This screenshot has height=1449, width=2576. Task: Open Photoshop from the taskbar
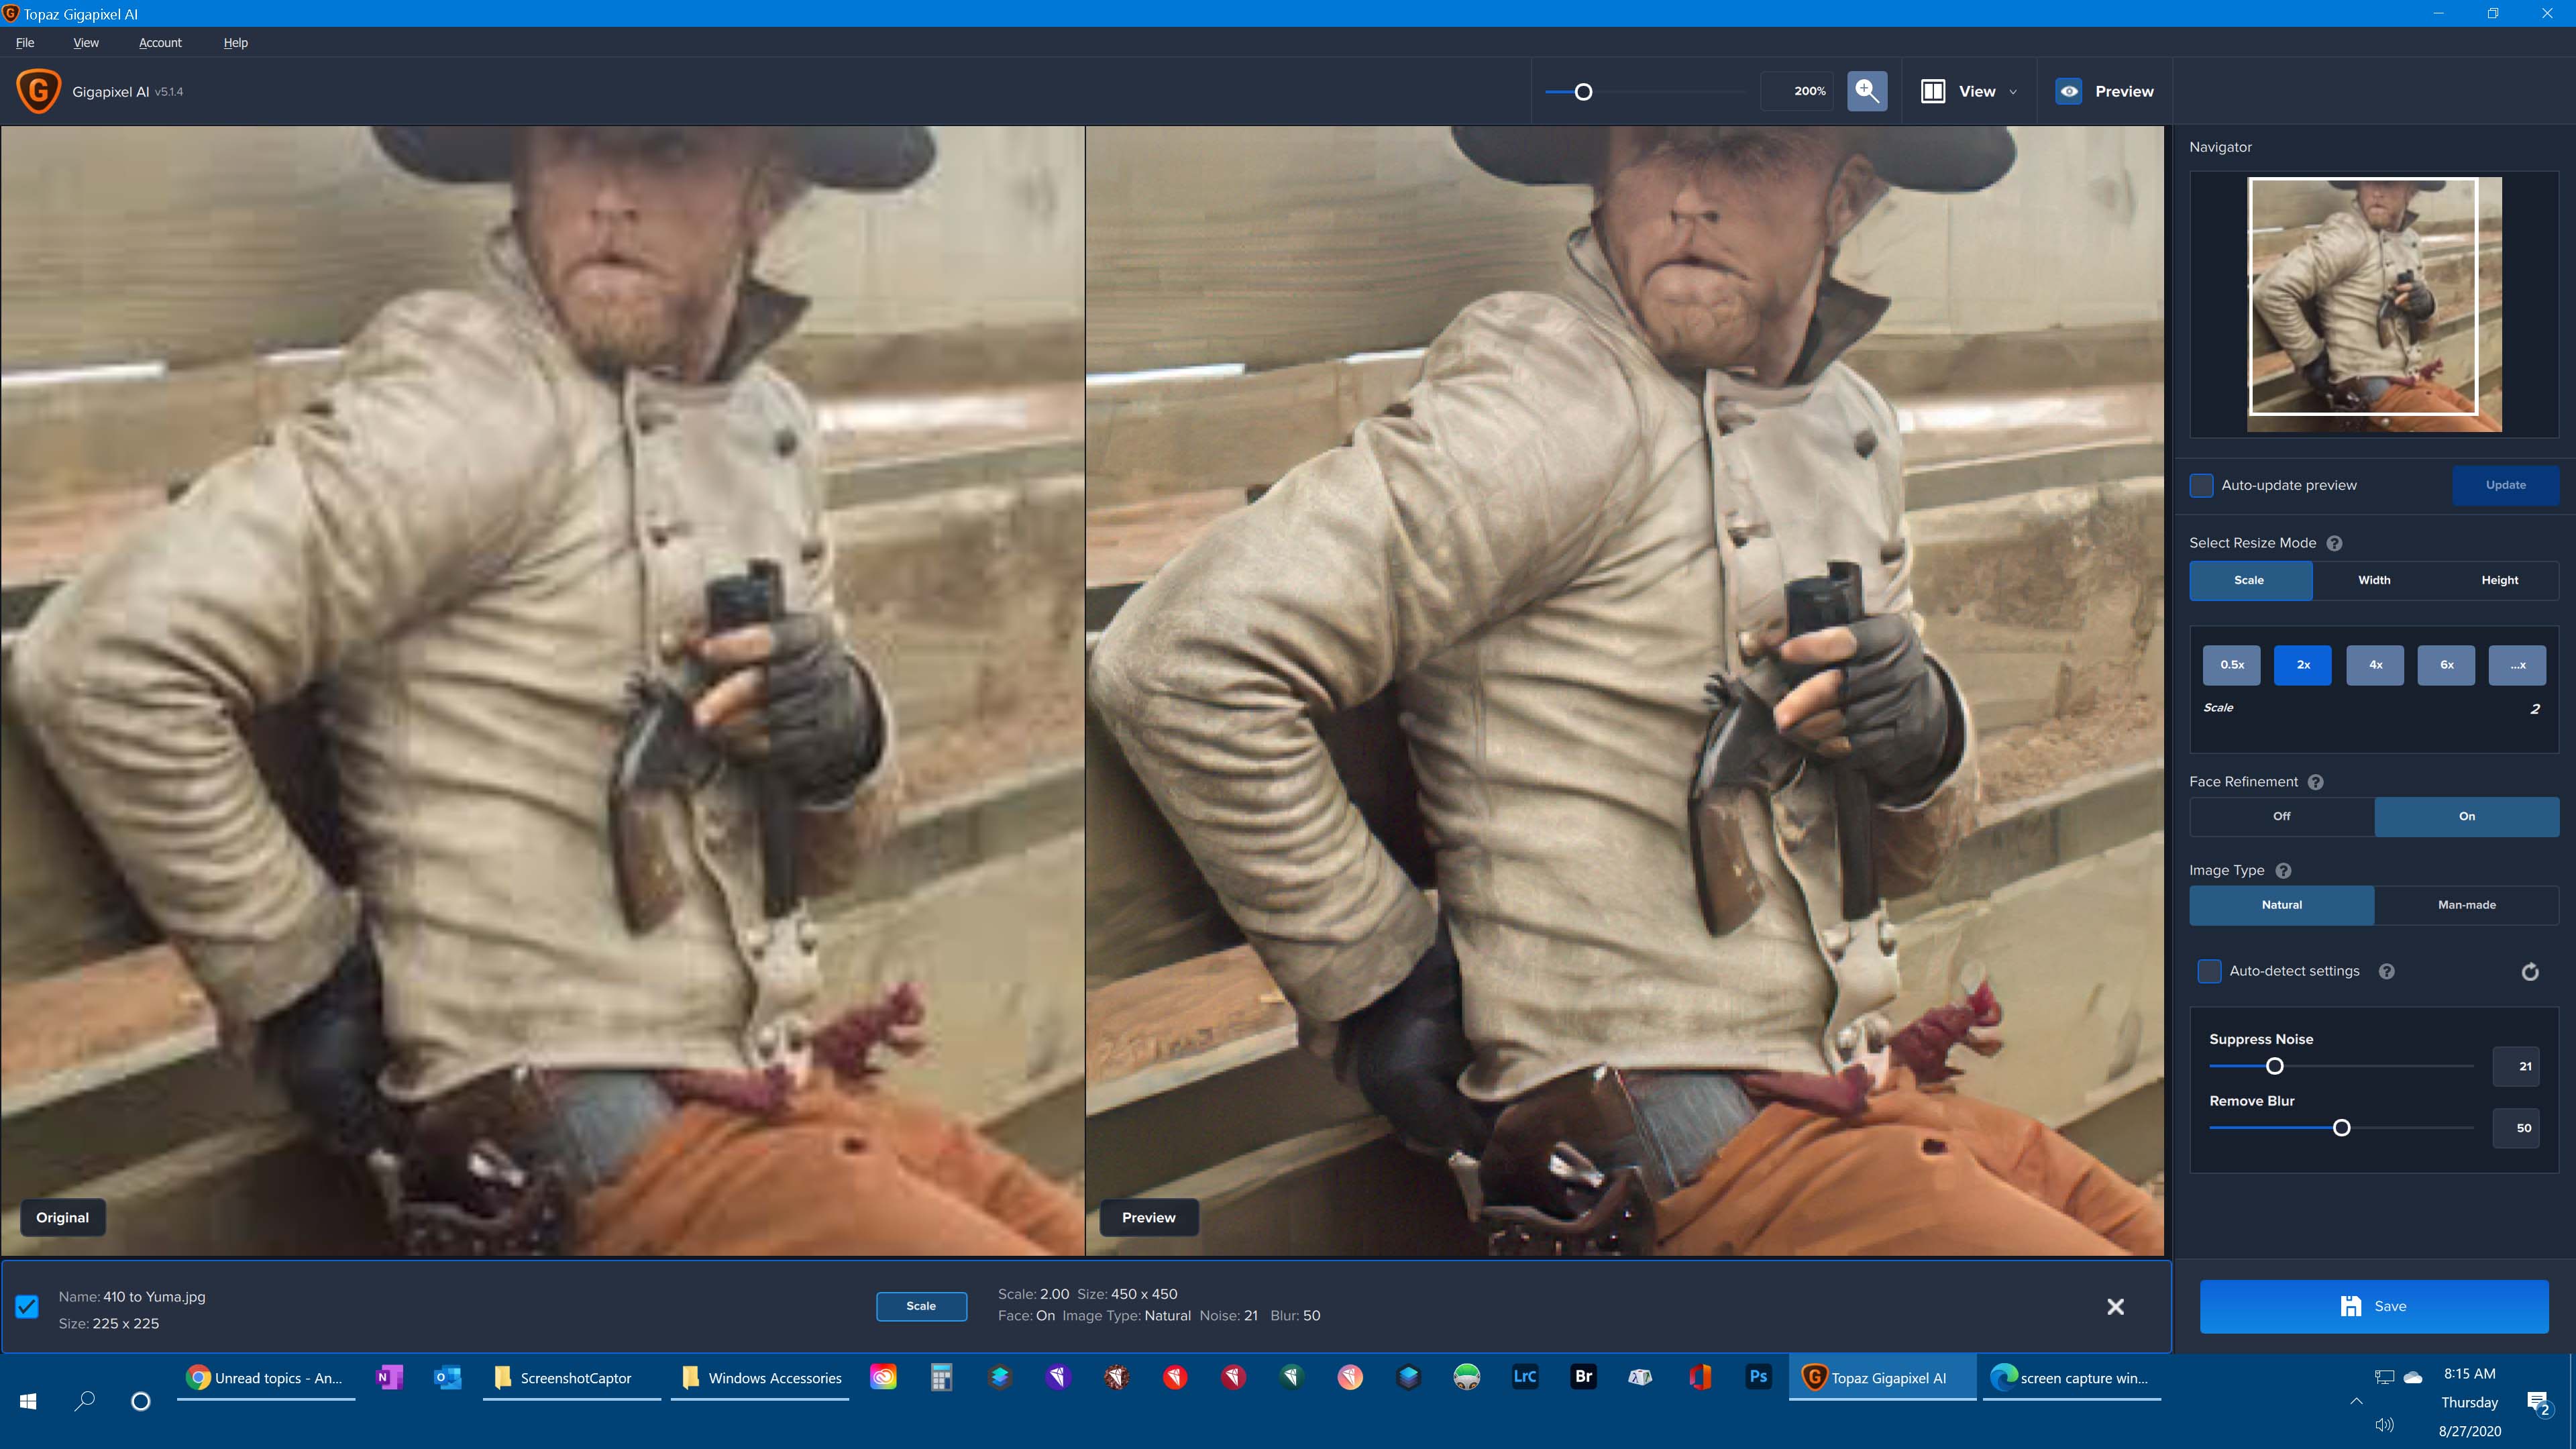[x=1758, y=1377]
